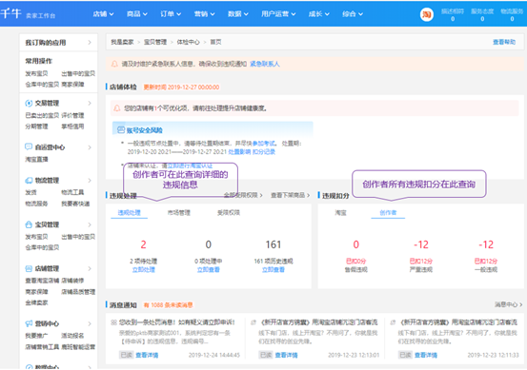Click the 物流管理 truck icon
This screenshot has height=370, width=527.
29,181
